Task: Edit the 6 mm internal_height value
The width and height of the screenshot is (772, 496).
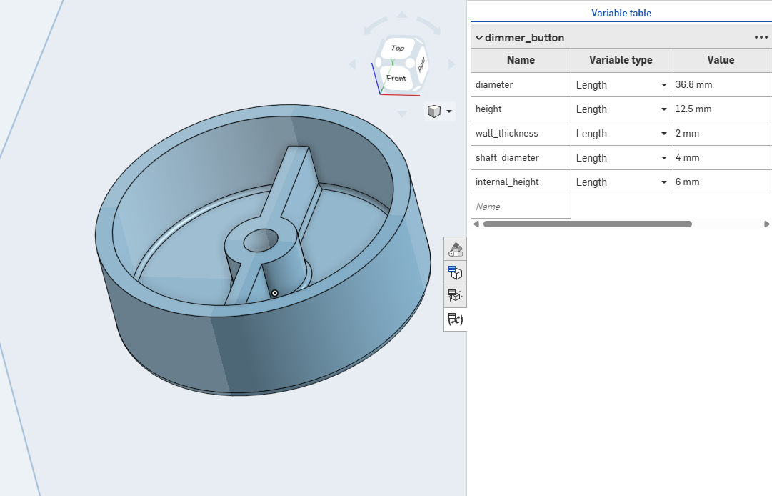Action: pos(721,182)
